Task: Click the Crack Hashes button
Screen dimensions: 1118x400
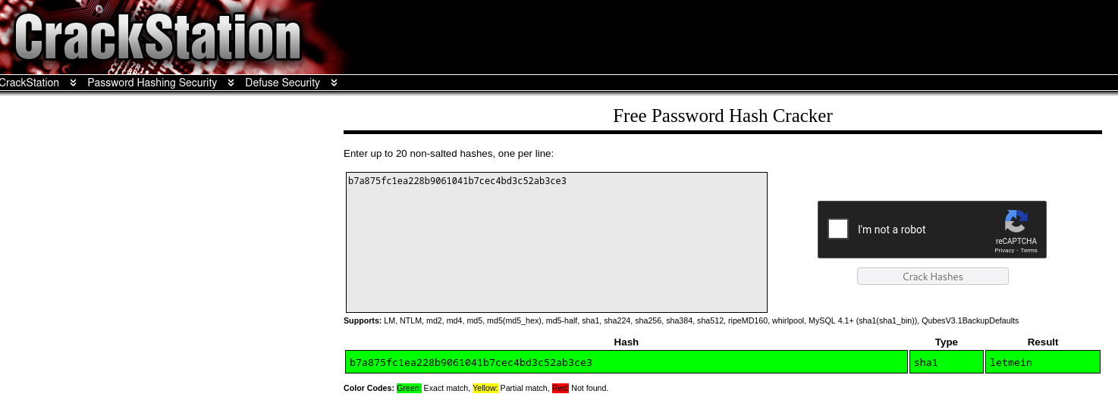Action: [x=933, y=277]
